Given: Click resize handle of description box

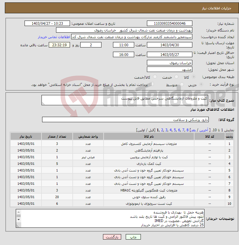Looking at the screenshot, I should click(x=43, y=103).
